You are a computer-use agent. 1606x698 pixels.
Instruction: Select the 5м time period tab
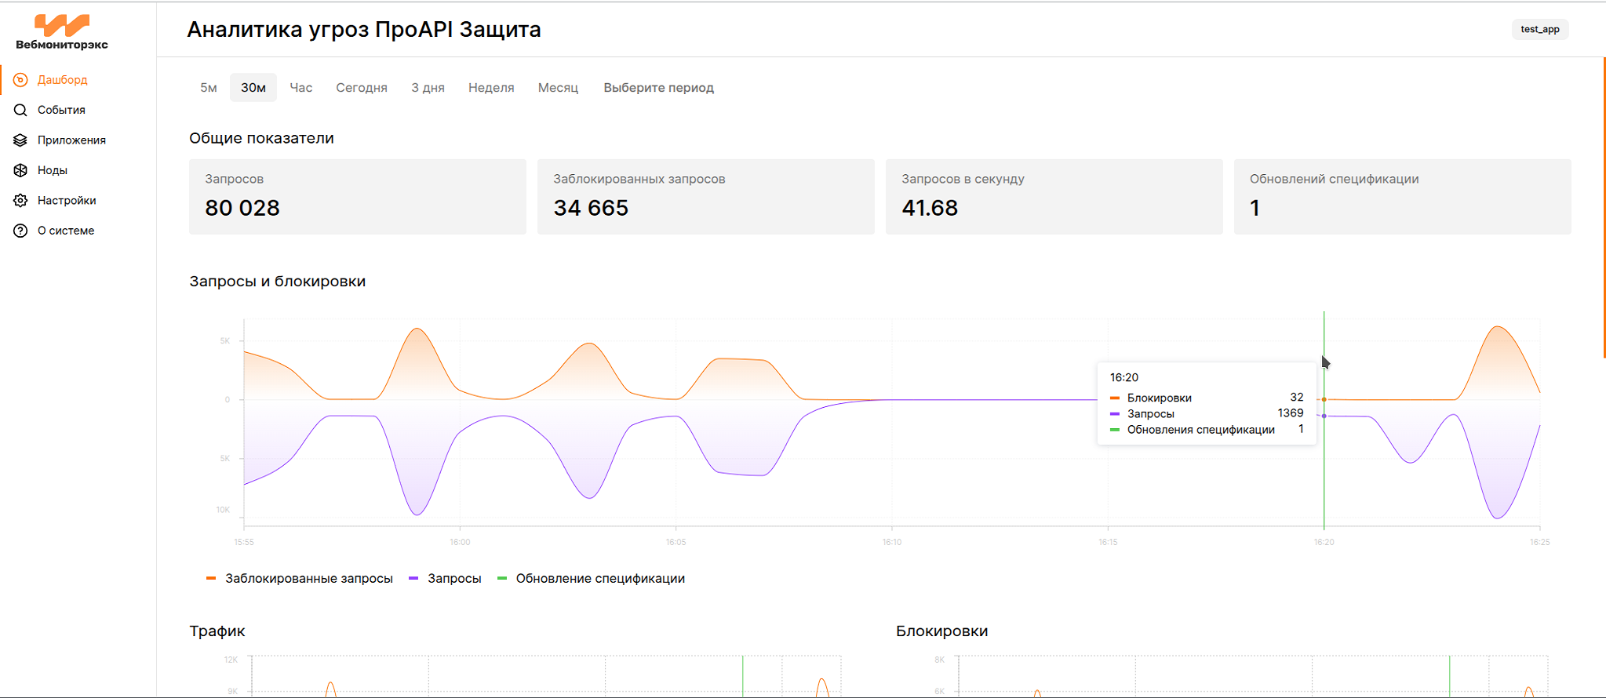tap(208, 88)
